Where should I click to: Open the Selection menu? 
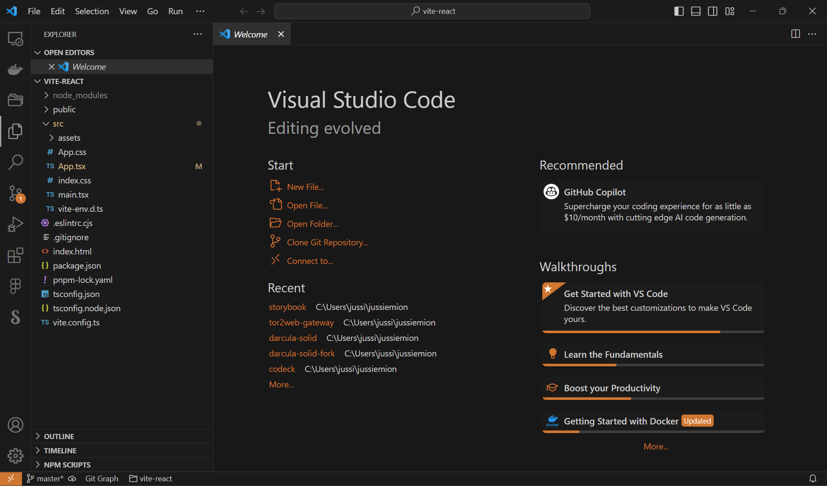pyautogui.click(x=92, y=11)
